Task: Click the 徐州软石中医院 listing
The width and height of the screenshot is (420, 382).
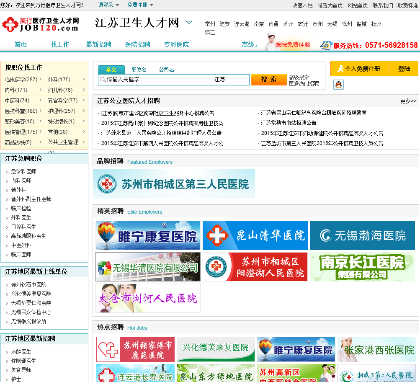Action: (28, 284)
